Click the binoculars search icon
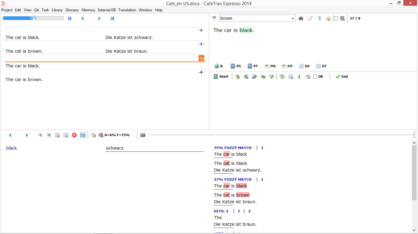The width and height of the screenshot is (418, 234). coord(301,18)
